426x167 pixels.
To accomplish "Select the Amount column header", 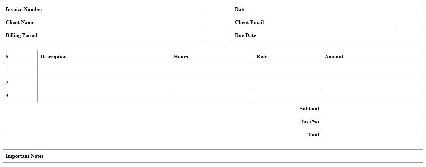I will [334, 57].
